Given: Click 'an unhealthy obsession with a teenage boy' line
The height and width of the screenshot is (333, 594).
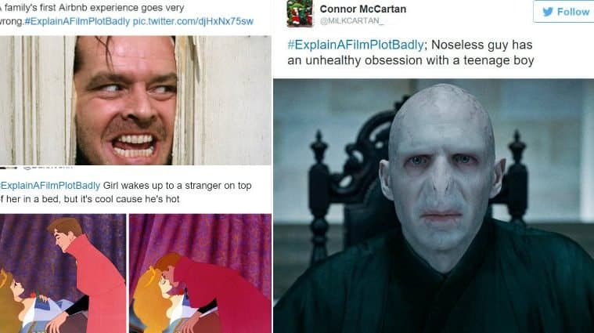Looking at the screenshot, I should click(x=411, y=60).
